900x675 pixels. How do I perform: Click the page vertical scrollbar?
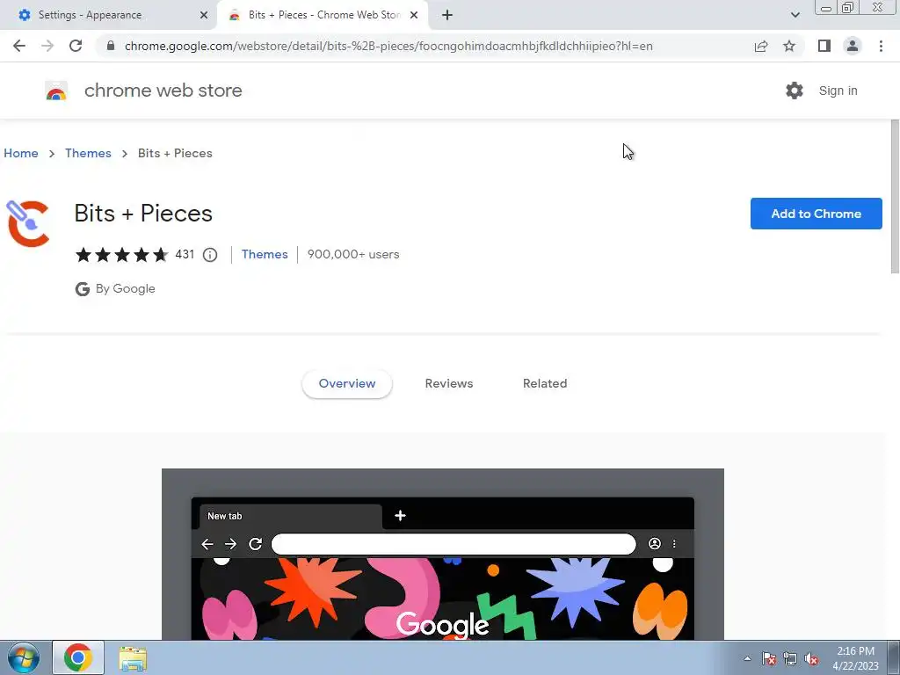[x=895, y=197]
